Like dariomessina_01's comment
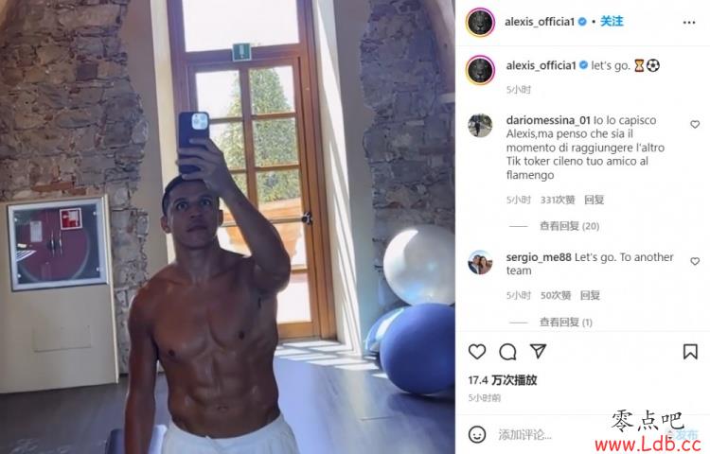 tap(695, 124)
